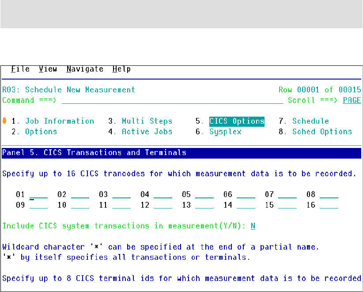The height and width of the screenshot is (292, 363).
Task: Select 1. Job Information panel link
Action: point(53,121)
